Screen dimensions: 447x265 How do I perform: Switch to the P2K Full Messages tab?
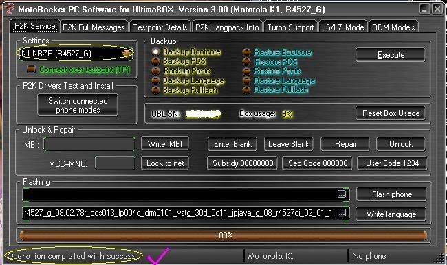[94, 27]
